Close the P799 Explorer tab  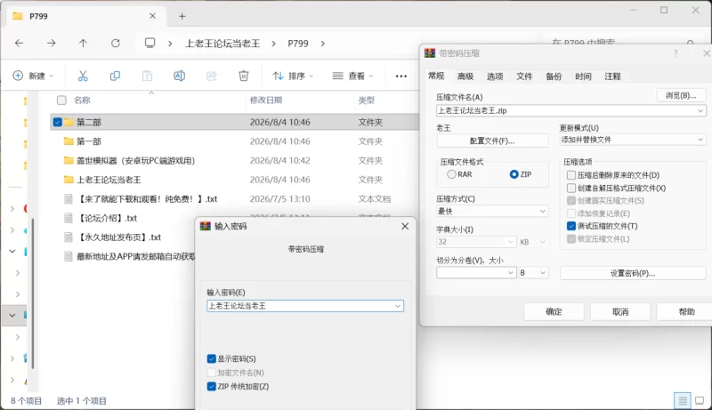[x=152, y=16]
